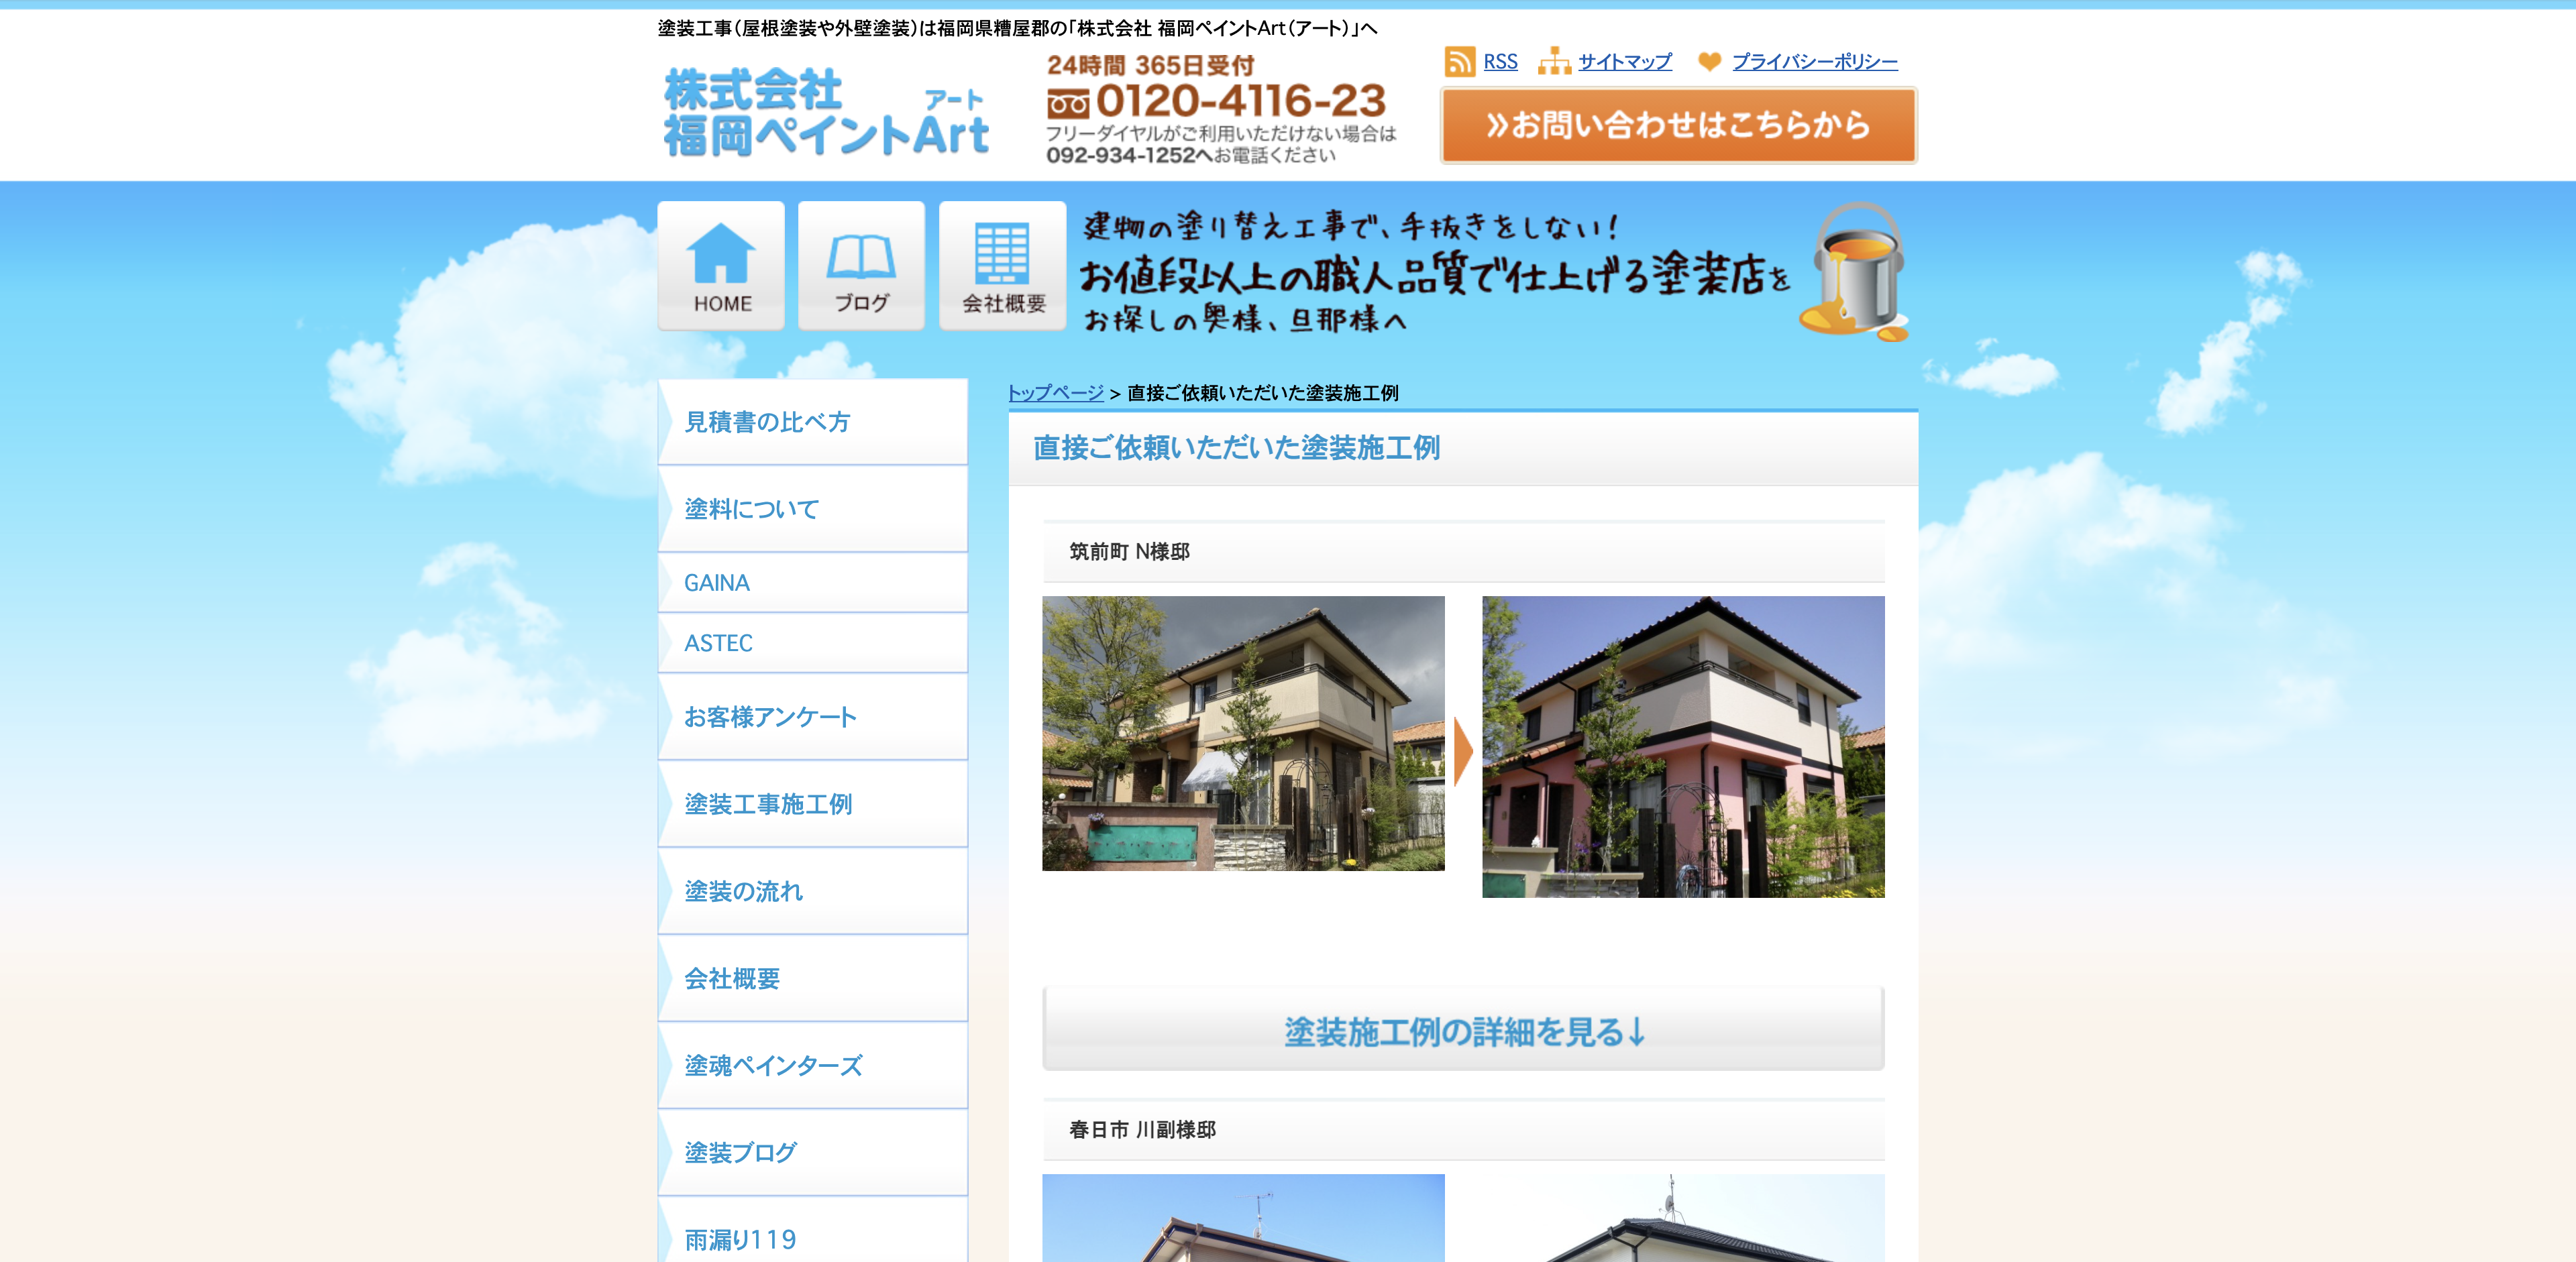Open 塗装工事施工例 in sidebar menu
2576x1262 pixels.
(x=813, y=803)
